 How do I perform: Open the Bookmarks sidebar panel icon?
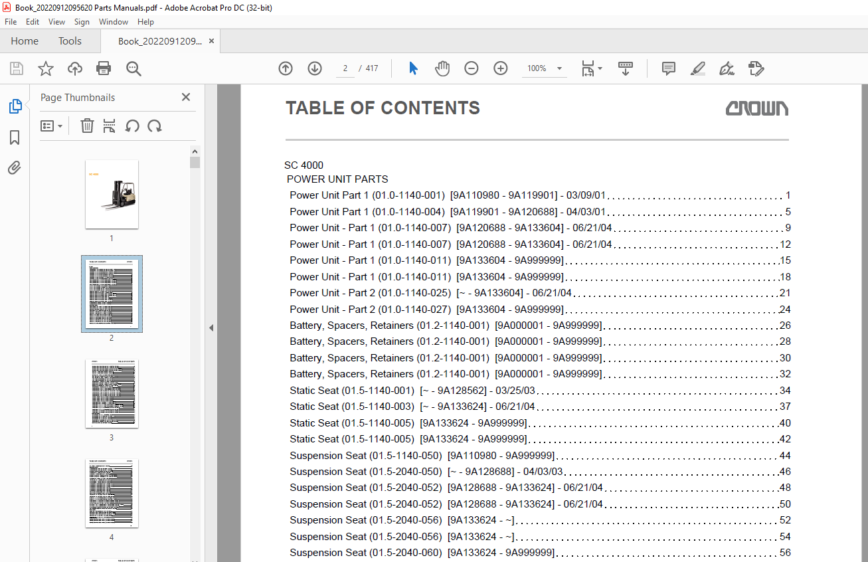click(x=15, y=138)
